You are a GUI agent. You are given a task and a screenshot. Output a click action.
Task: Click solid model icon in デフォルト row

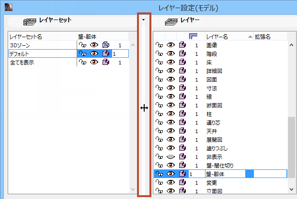(106, 53)
